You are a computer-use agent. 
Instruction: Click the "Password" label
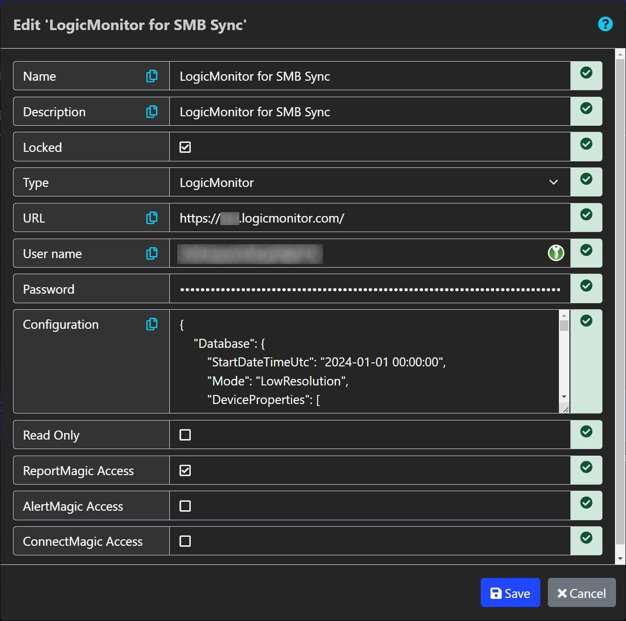(x=49, y=289)
